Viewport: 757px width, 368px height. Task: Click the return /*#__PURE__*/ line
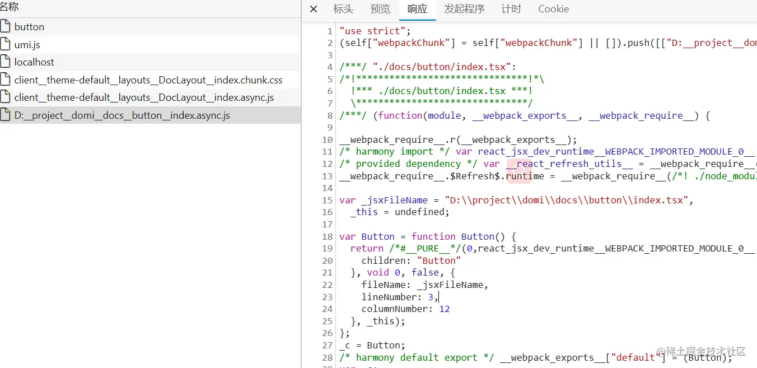(x=554, y=249)
